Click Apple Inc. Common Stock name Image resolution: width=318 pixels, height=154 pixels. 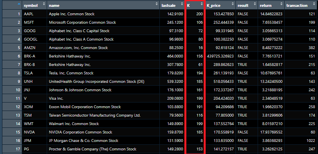[72, 14]
